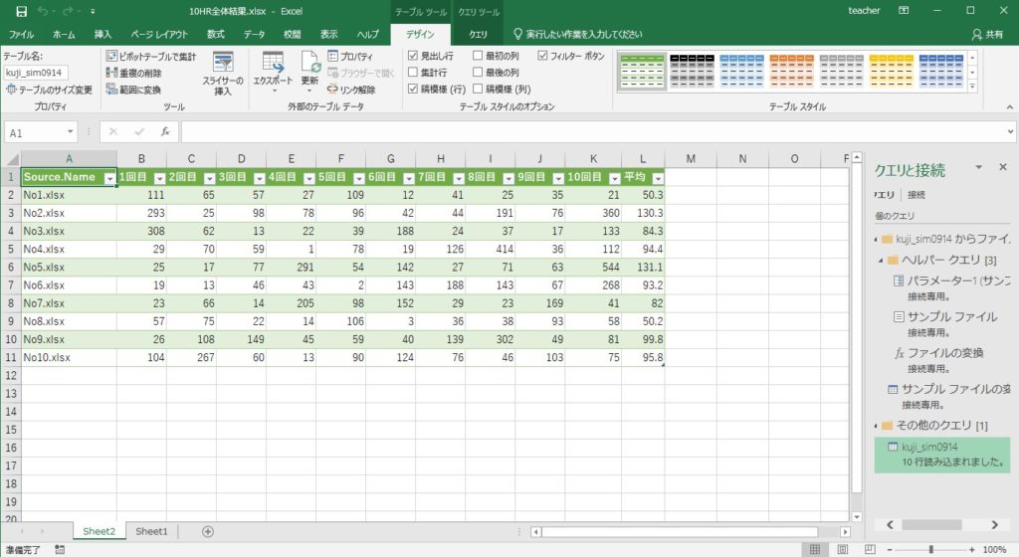1019x557 pixels.
Task: Click the zoom out minus button
Action: 890,550
